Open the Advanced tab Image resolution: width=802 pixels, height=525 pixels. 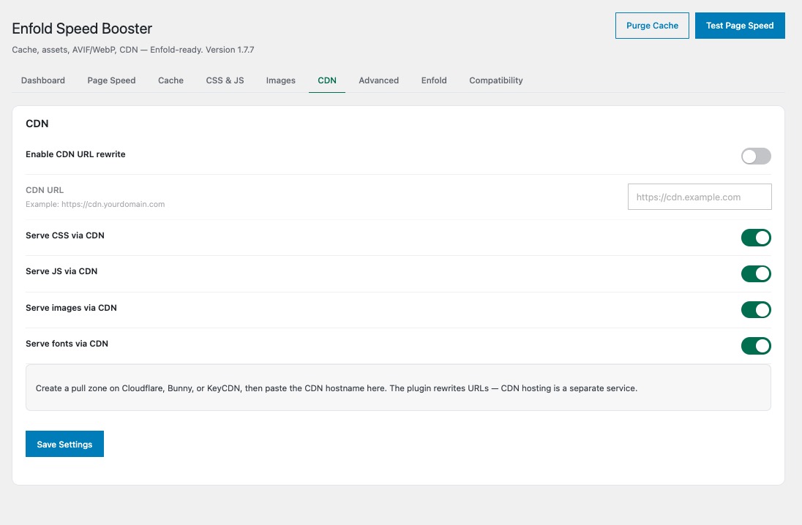coord(378,80)
